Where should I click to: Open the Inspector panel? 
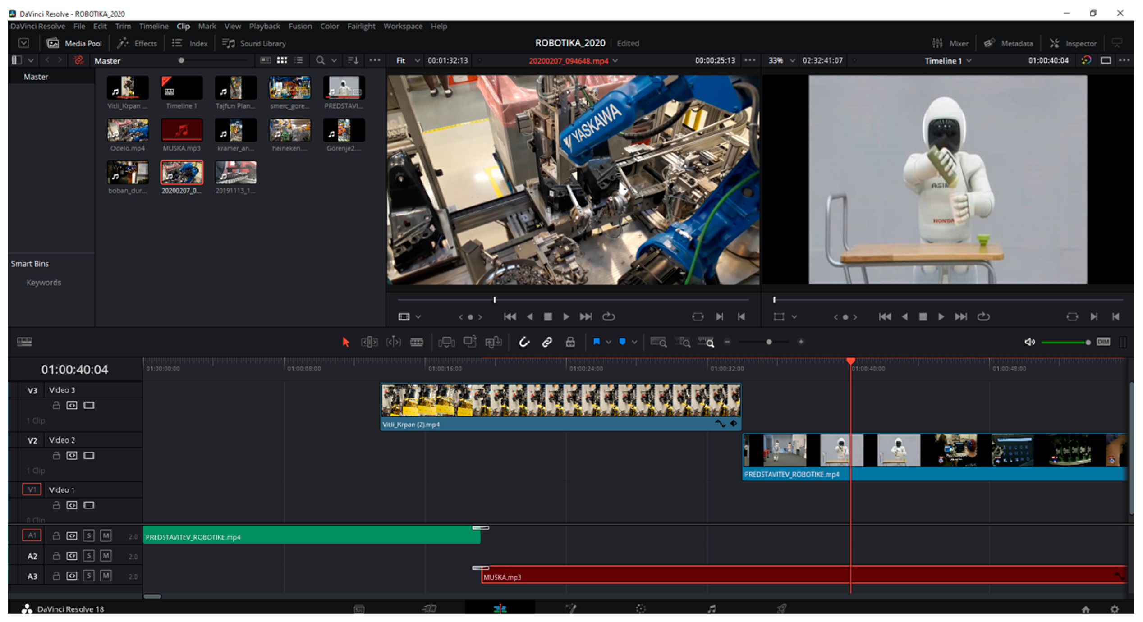(x=1074, y=43)
